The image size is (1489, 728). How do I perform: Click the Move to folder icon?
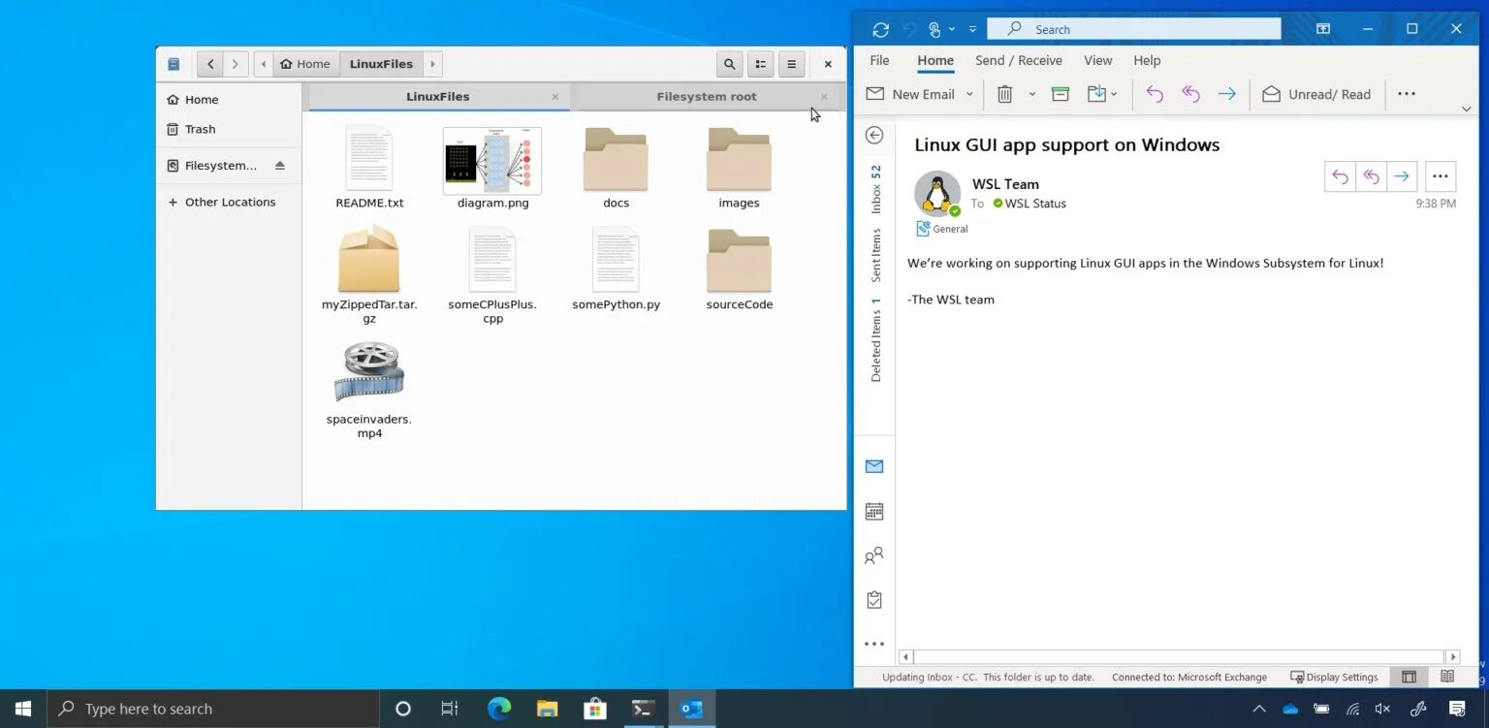click(1096, 94)
